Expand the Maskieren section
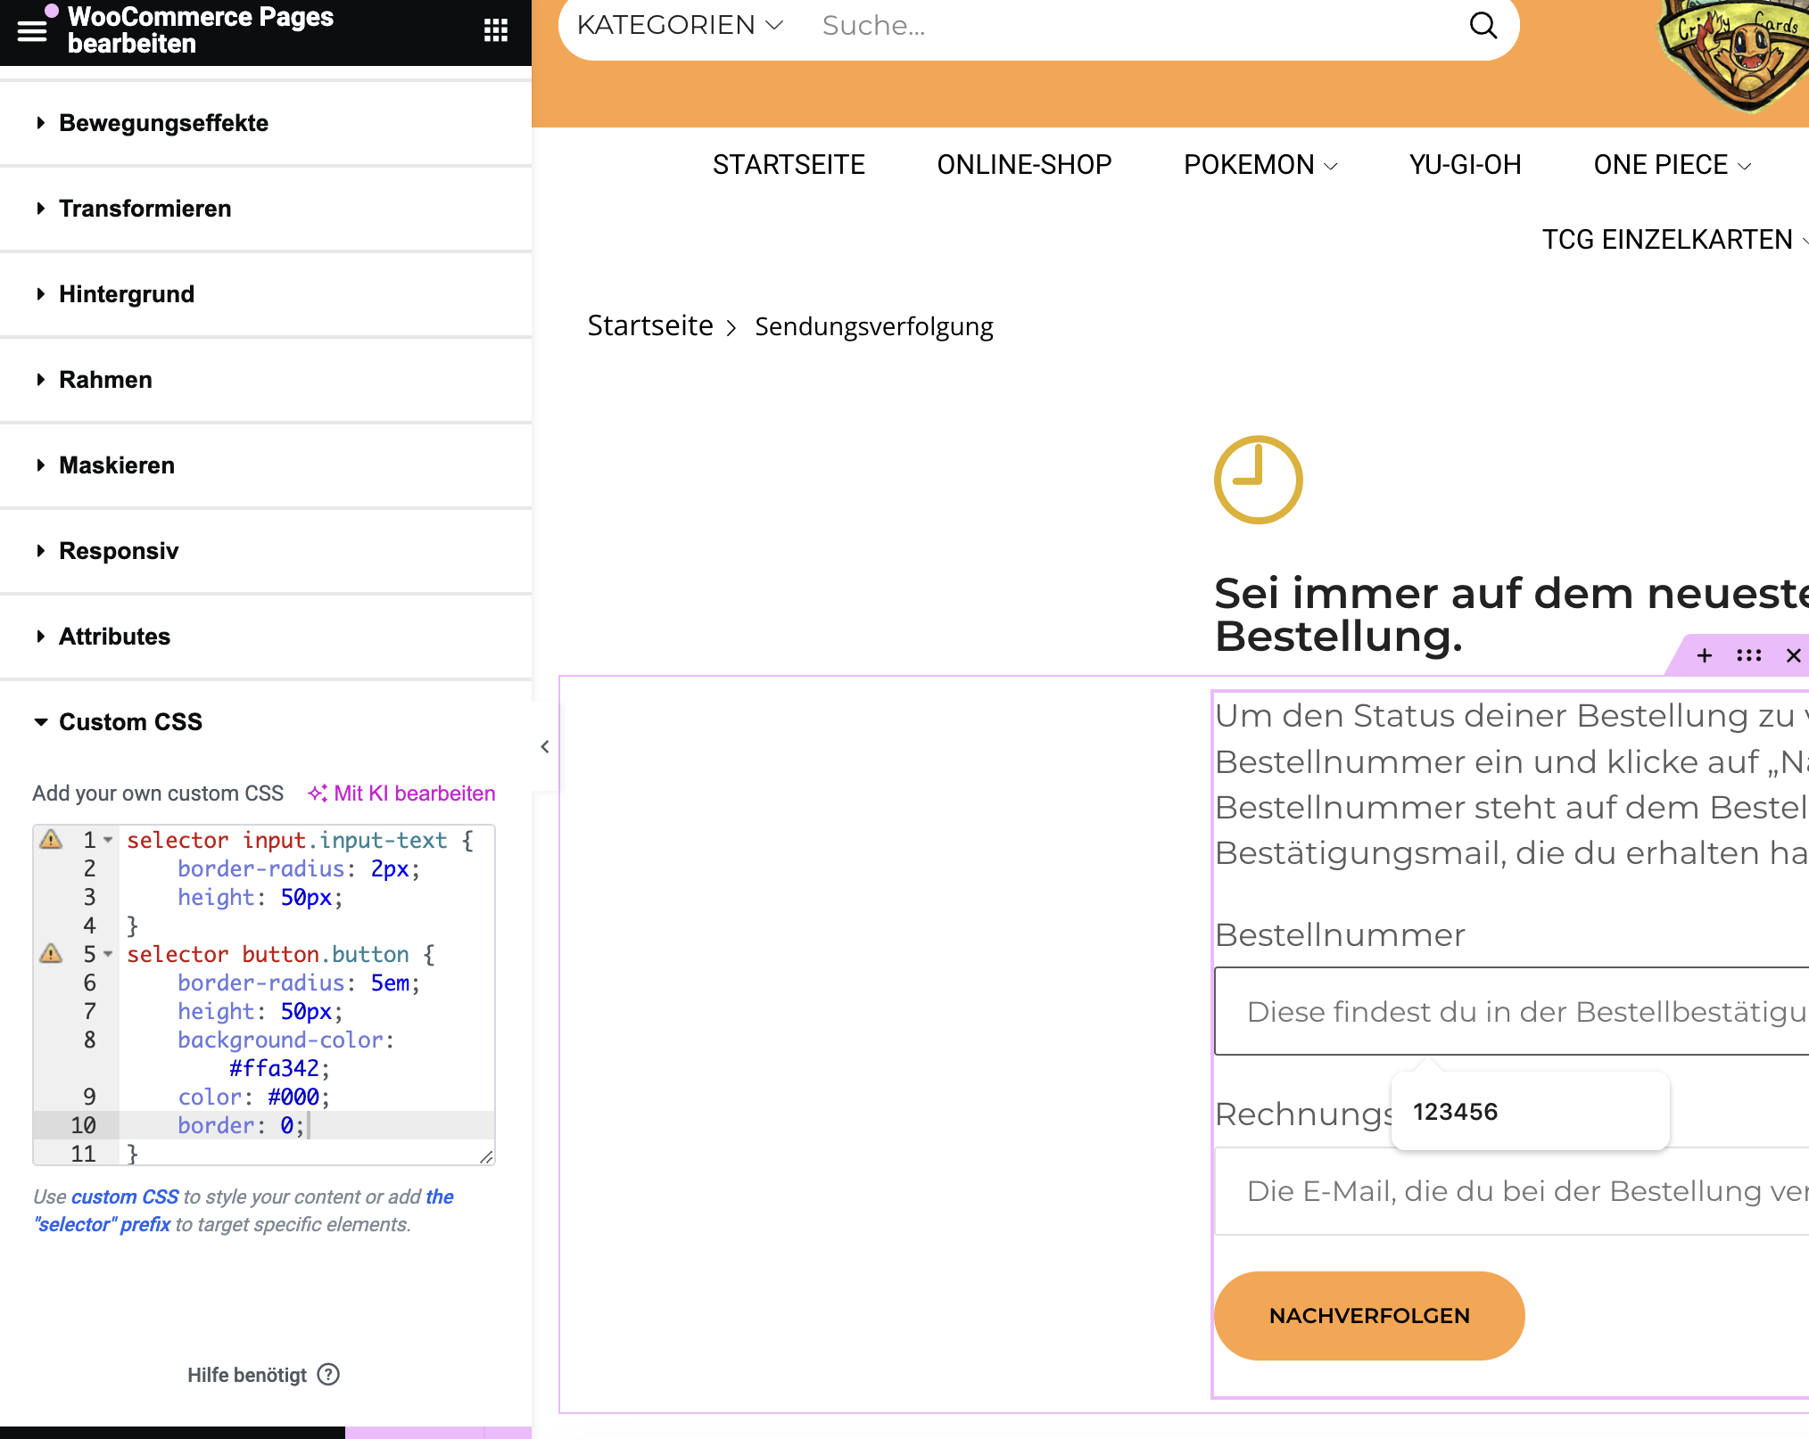The width and height of the screenshot is (1809, 1439). [266, 465]
